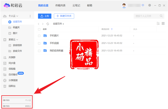Check the 手机视频 row checkbox
Image resolution: width=168 pixels, height=109 pixels.
(x=39, y=43)
